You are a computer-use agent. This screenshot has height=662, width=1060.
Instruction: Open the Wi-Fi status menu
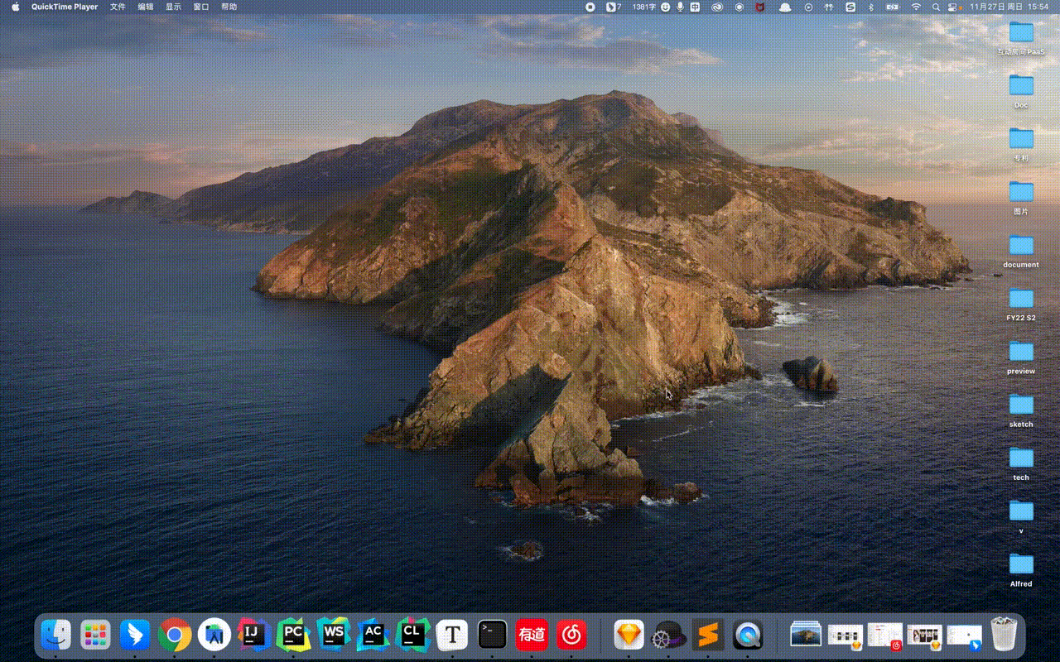(x=917, y=7)
